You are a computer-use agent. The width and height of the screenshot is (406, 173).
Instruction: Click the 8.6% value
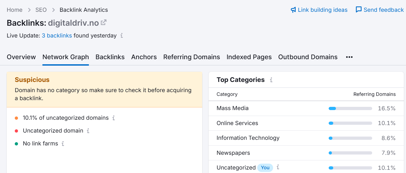tap(389, 138)
